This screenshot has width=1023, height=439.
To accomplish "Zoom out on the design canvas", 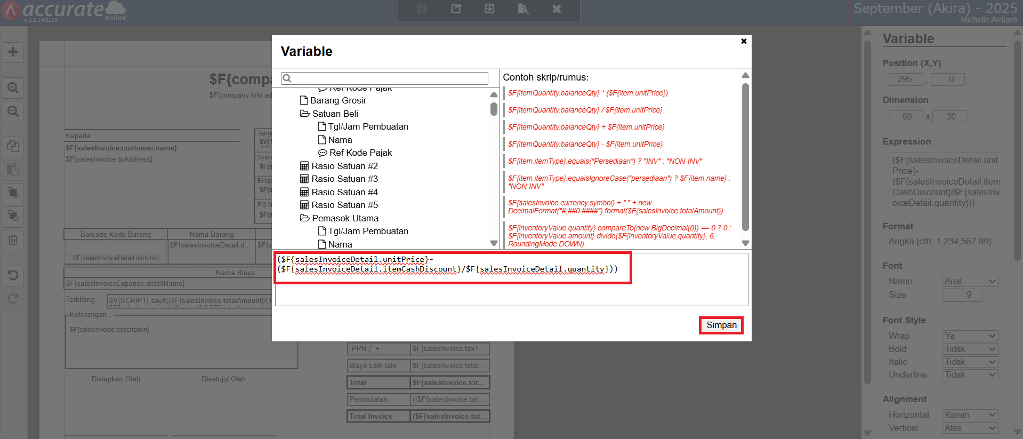I will pyautogui.click(x=13, y=111).
